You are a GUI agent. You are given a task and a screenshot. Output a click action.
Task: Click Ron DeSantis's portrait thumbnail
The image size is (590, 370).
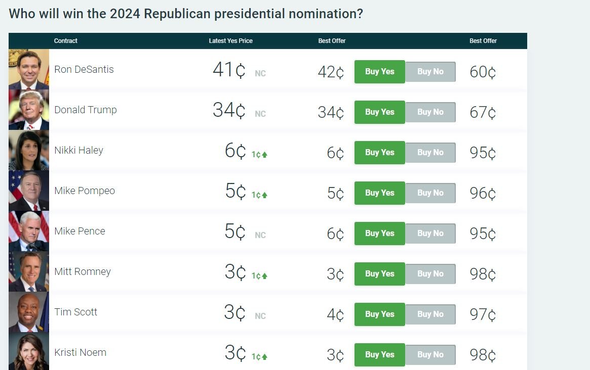(29, 69)
